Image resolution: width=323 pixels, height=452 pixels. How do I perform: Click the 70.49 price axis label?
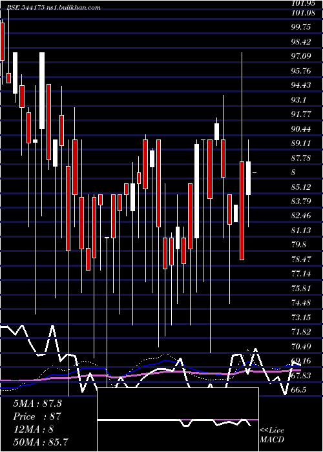tap(302, 347)
